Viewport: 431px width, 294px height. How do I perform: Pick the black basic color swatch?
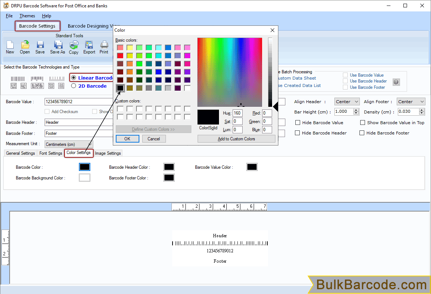[x=120, y=88]
